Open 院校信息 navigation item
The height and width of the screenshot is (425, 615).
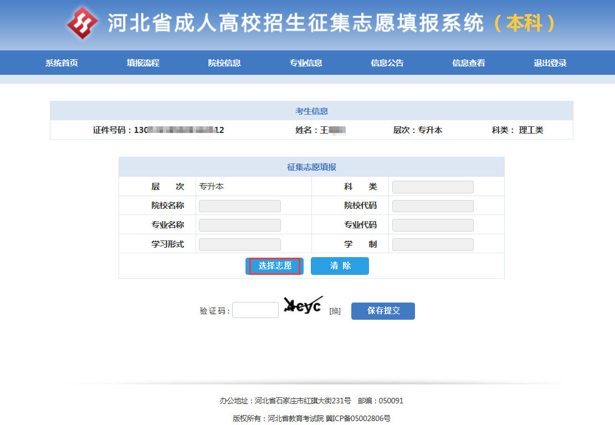pos(224,63)
